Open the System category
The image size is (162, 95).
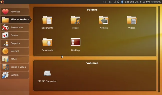[14, 75]
